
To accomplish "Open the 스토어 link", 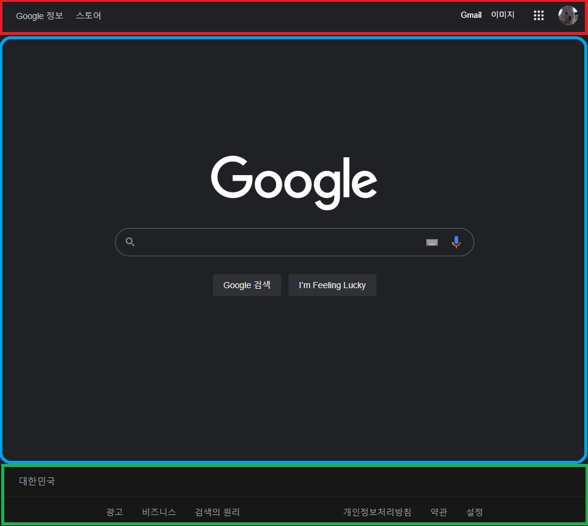I will 89,16.
